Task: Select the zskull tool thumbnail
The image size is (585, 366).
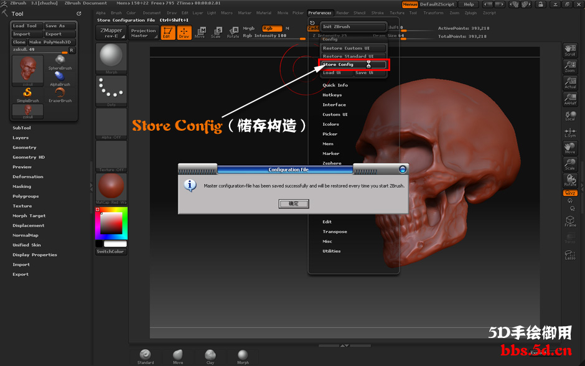Action: (x=27, y=70)
